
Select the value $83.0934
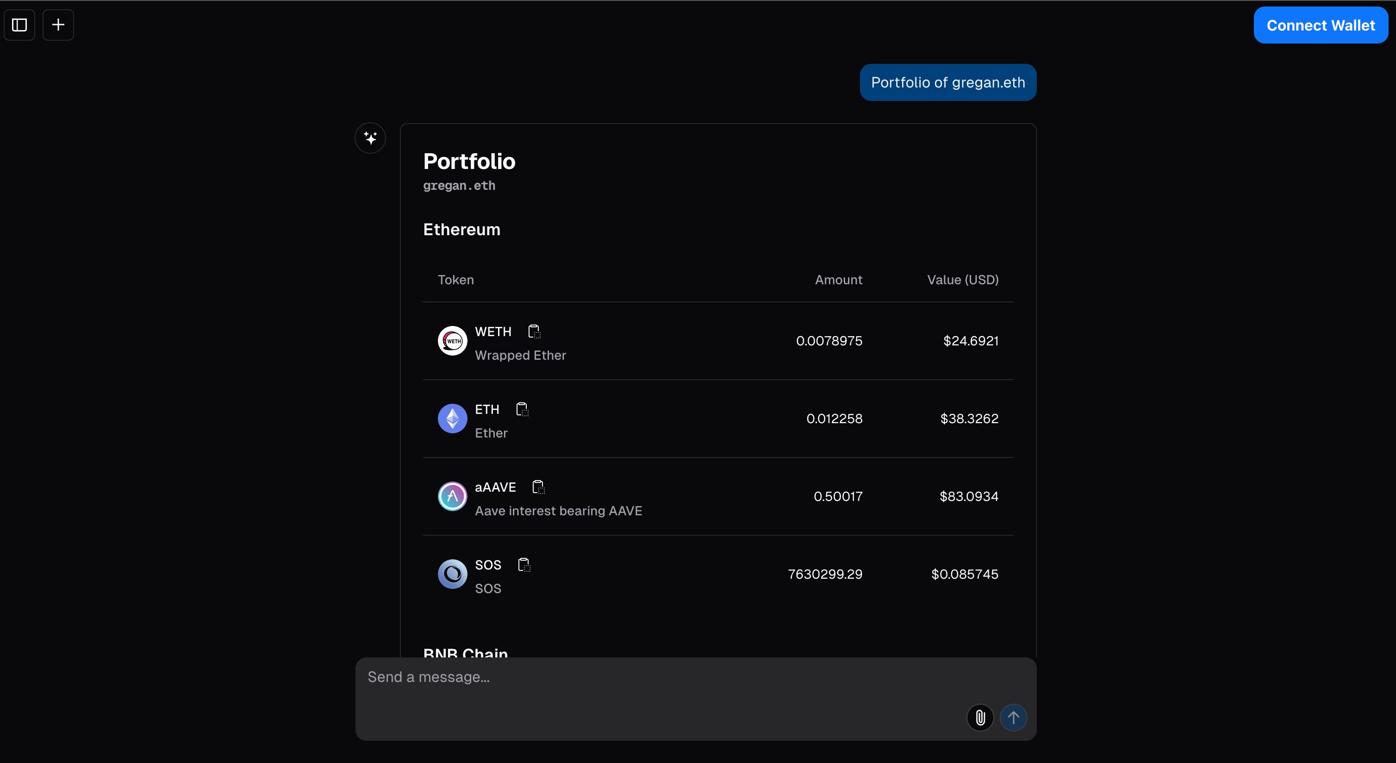[x=969, y=496]
